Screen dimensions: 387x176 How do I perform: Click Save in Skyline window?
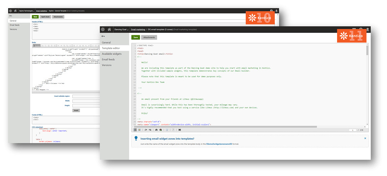[x=35, y=17]
